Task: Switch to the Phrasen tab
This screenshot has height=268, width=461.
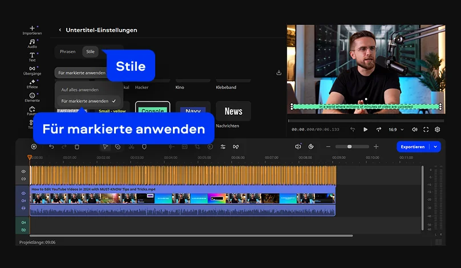Action: coord(67,52)
